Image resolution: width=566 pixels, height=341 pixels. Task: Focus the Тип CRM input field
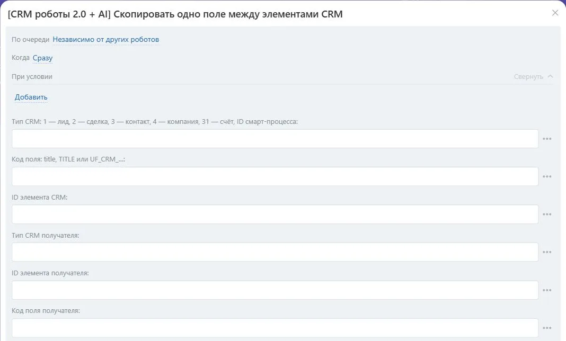tap(275, 139)
